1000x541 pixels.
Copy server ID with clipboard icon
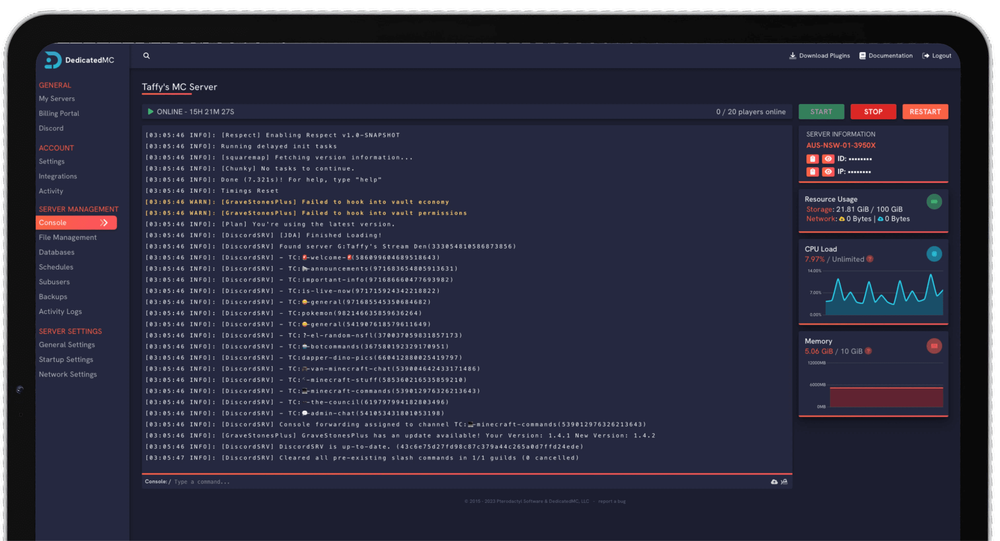tap(812, 159)
